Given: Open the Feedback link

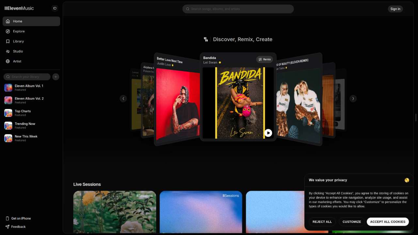Looking at the screenshot, I should (x=15, y=227).
